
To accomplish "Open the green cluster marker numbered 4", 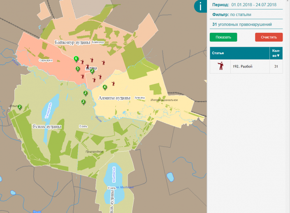I will [x=105, y=87].
